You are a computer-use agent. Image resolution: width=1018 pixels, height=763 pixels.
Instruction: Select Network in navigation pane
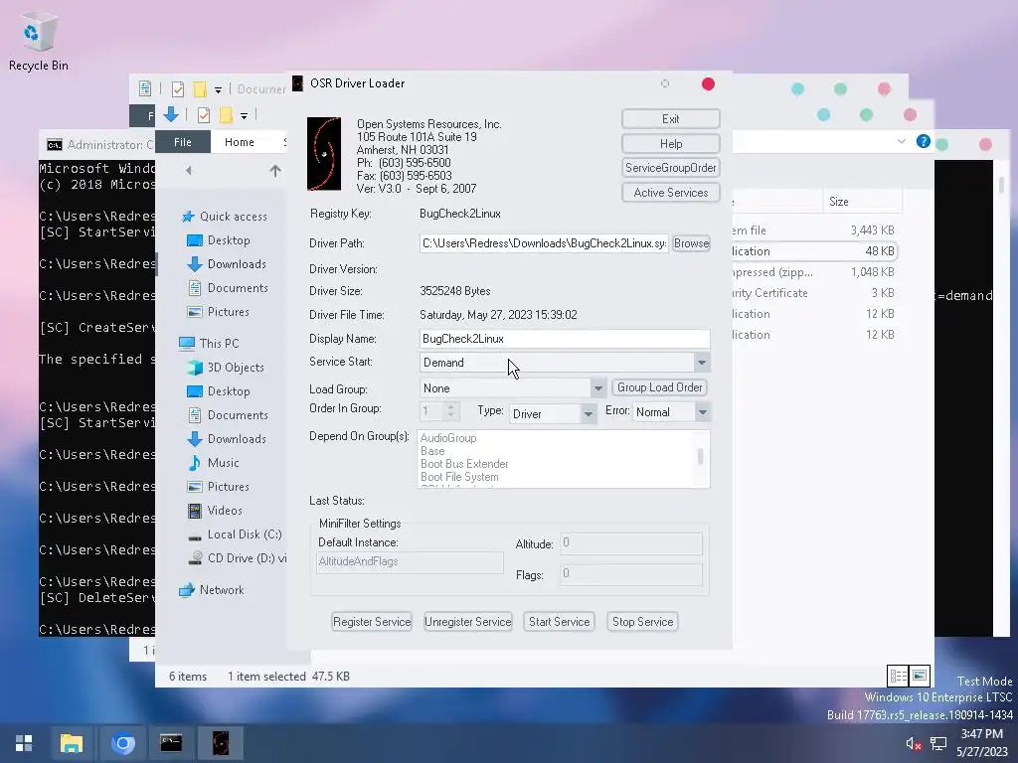tap(212, 590)
